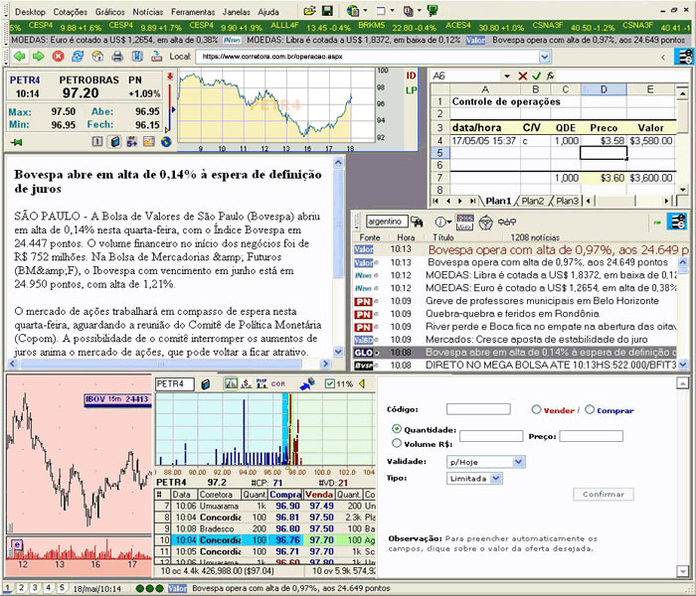
Task: Click the Código input field
Action: [x=478, y=409]
